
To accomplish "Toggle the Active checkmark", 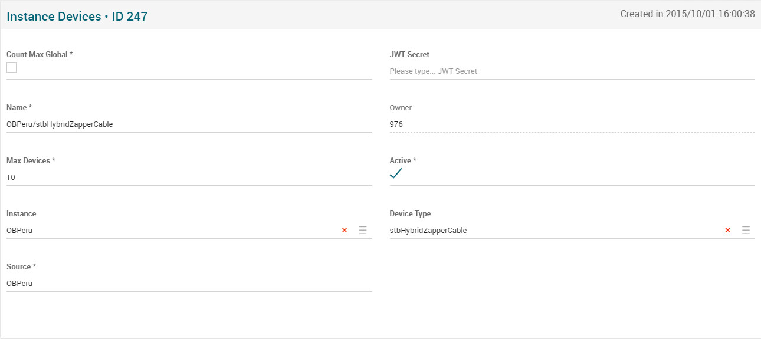I will [396, 173].
